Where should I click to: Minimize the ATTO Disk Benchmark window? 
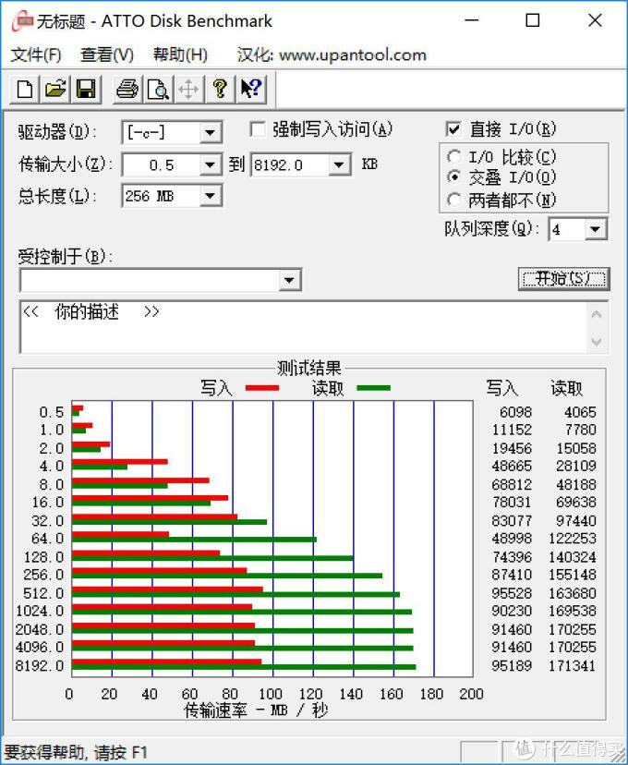pyautogui.click(x=472, y=20)
